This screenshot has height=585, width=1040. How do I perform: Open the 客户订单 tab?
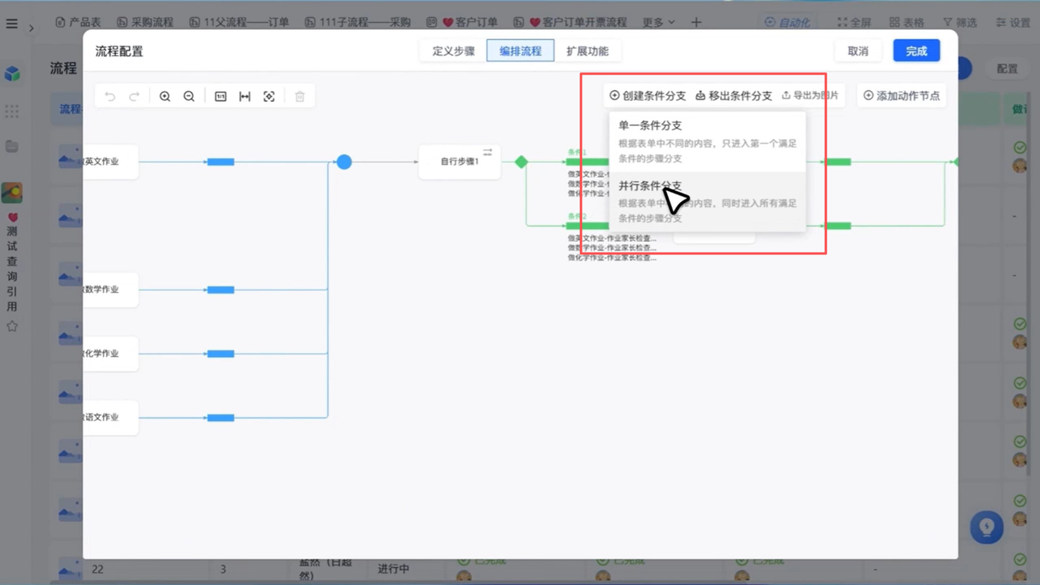coord(462,22)
